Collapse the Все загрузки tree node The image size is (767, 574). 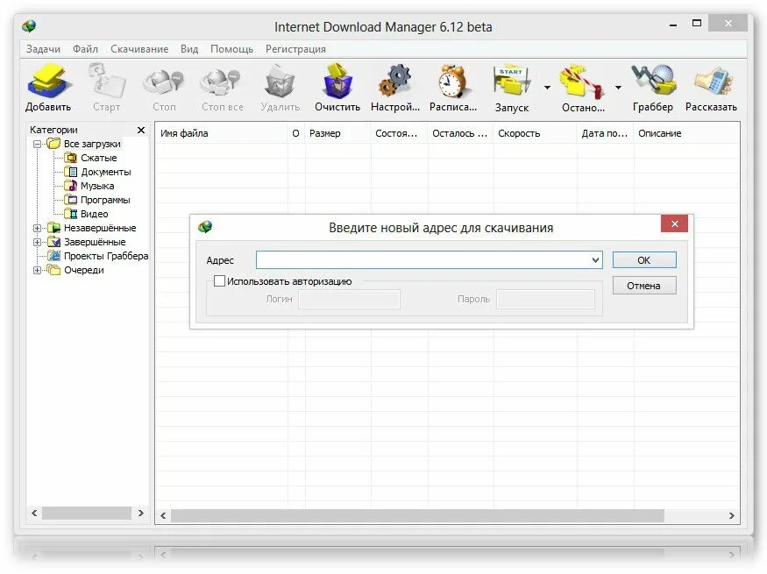tap(37, 145)
